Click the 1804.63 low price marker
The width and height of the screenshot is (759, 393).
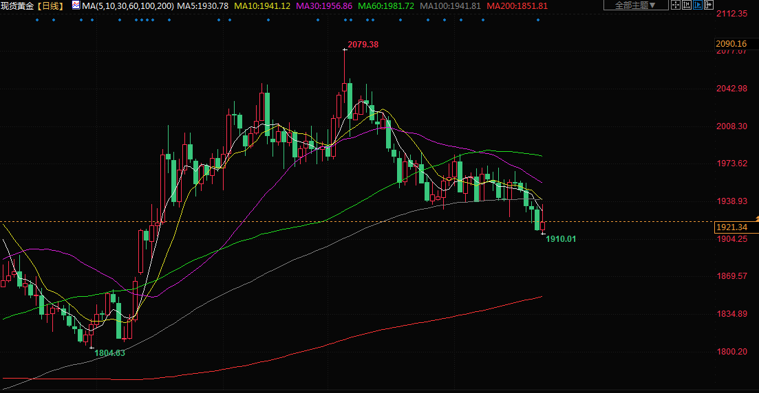tap(109, 352)
